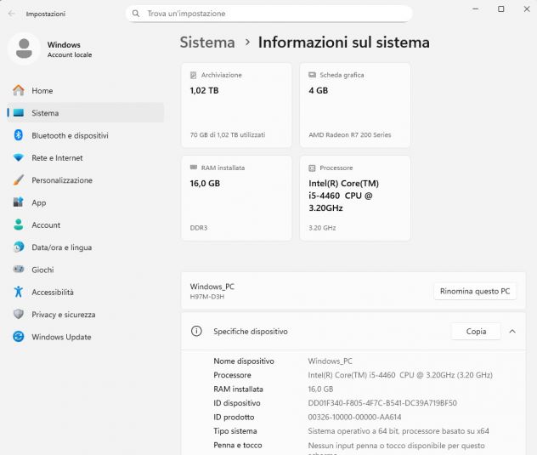Click the App icon in sidebar
The width and height of the screenshot is (537, 455).
tap(19, 202)
